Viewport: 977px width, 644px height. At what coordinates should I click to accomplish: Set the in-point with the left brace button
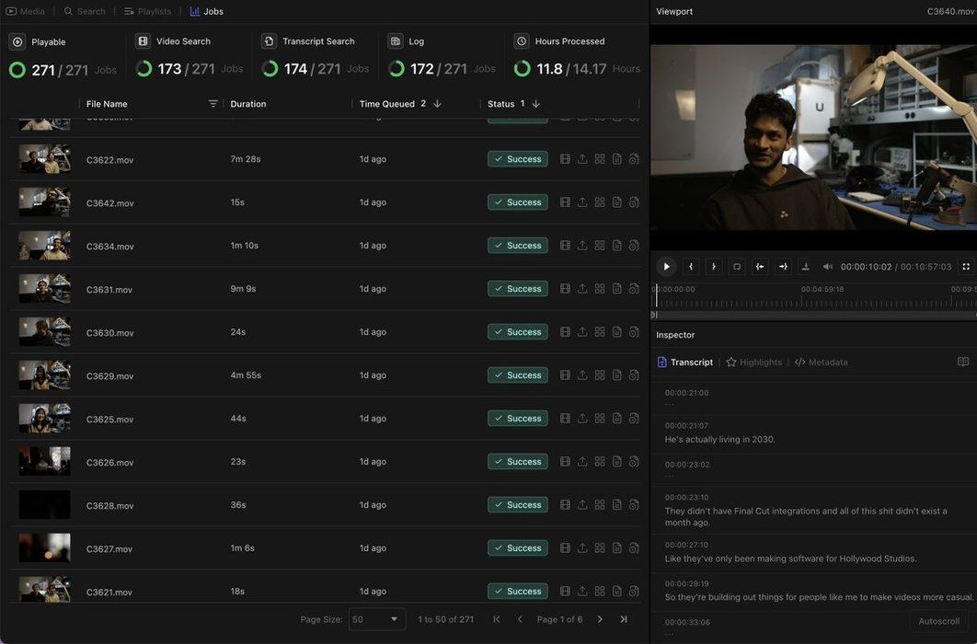(690, 267)
